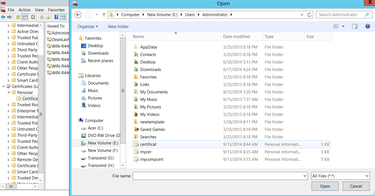Open the Organize dropdown menu

[x=88, y=27]
